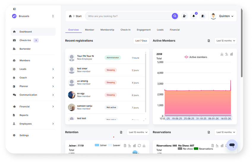Switch to the Membership tab
The width and height of the screenshot is (252, 163).
[107, 30]
